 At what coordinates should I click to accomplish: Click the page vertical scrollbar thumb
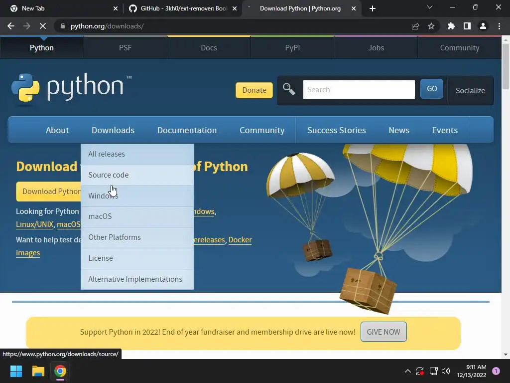tap(506, 67)
